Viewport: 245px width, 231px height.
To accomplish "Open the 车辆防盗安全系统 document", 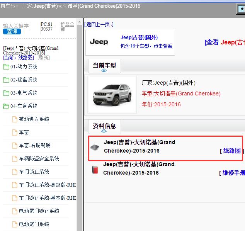I will 39,158.
